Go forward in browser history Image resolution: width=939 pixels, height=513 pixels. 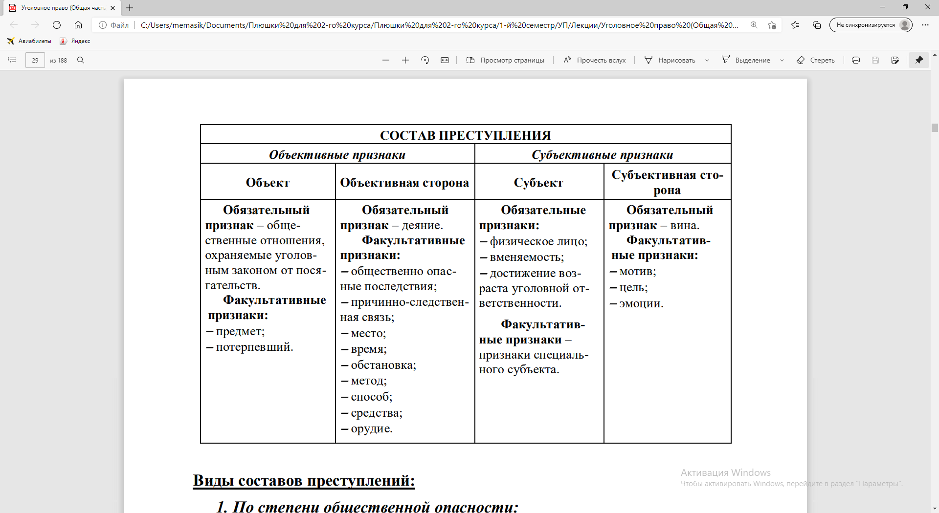35,25
